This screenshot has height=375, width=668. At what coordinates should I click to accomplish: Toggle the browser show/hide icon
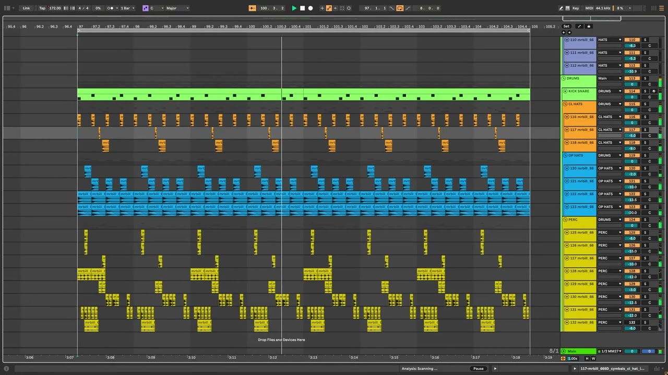[7, 8]
